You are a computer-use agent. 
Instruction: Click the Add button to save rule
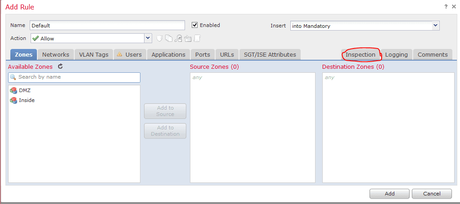(x=390, y=194)
